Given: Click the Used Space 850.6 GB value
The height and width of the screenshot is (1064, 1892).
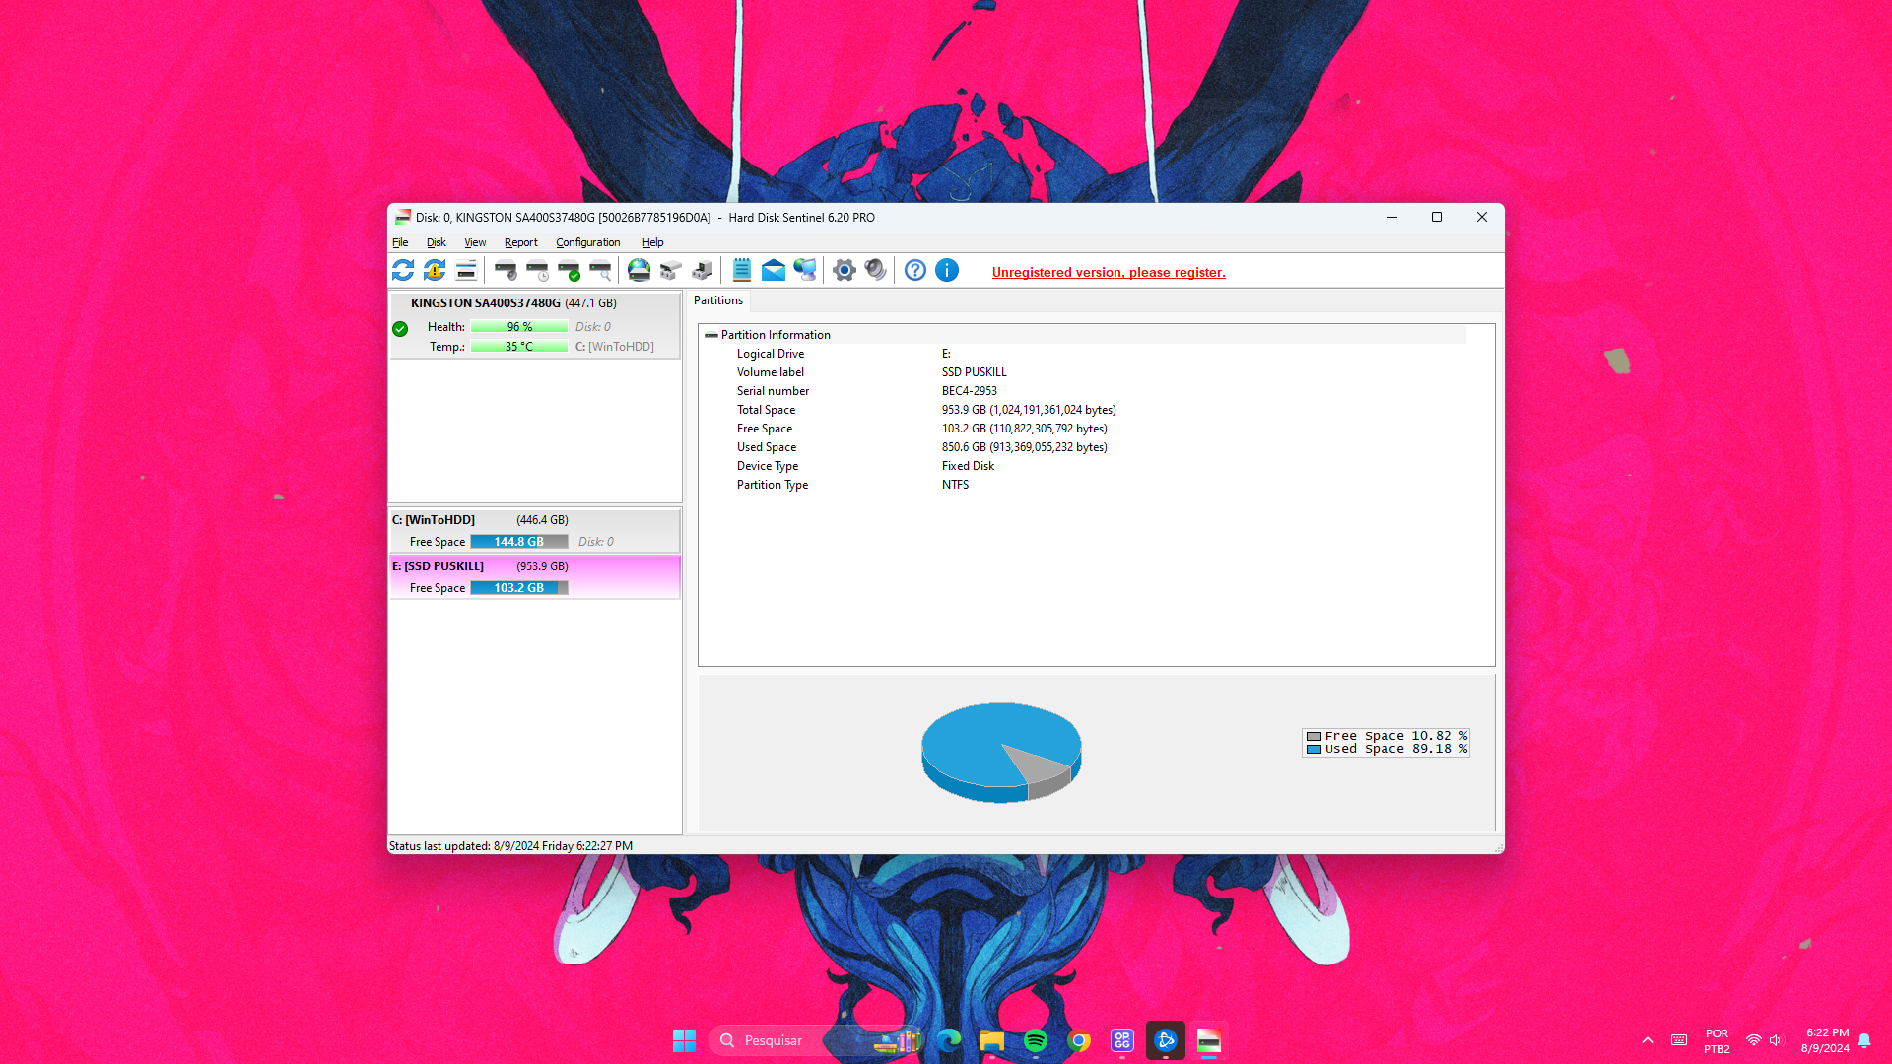Looking at the screenshot, I should pyautogui.click(x=1025, y=447).
